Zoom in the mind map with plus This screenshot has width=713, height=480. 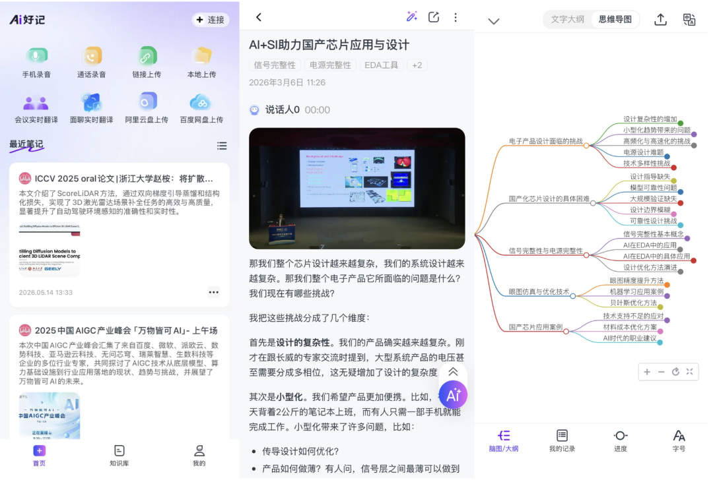pos(646,372)
